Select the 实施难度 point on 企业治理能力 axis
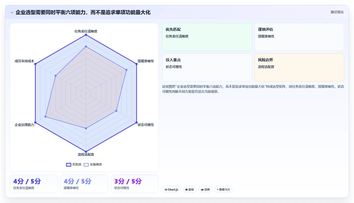The image size is (354, 203). 45,117
